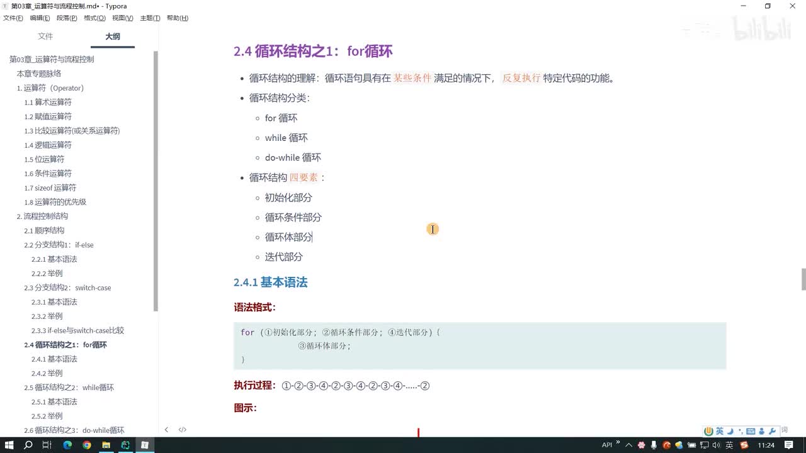
Task: Open the IME soft keyboard icon
Action: (751, 431)
